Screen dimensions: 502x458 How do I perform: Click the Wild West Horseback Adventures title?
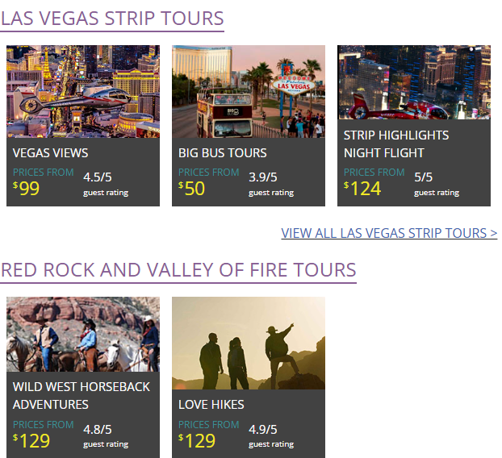click(82, 395)
